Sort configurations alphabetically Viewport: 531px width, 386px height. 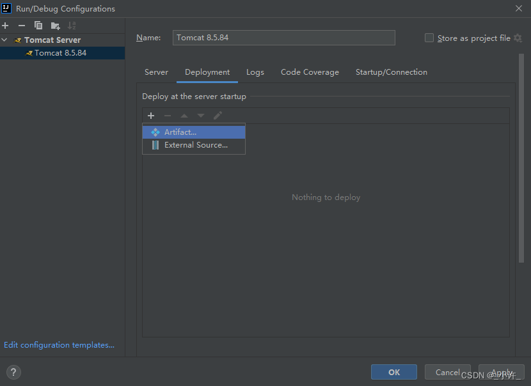coord(72,26)
